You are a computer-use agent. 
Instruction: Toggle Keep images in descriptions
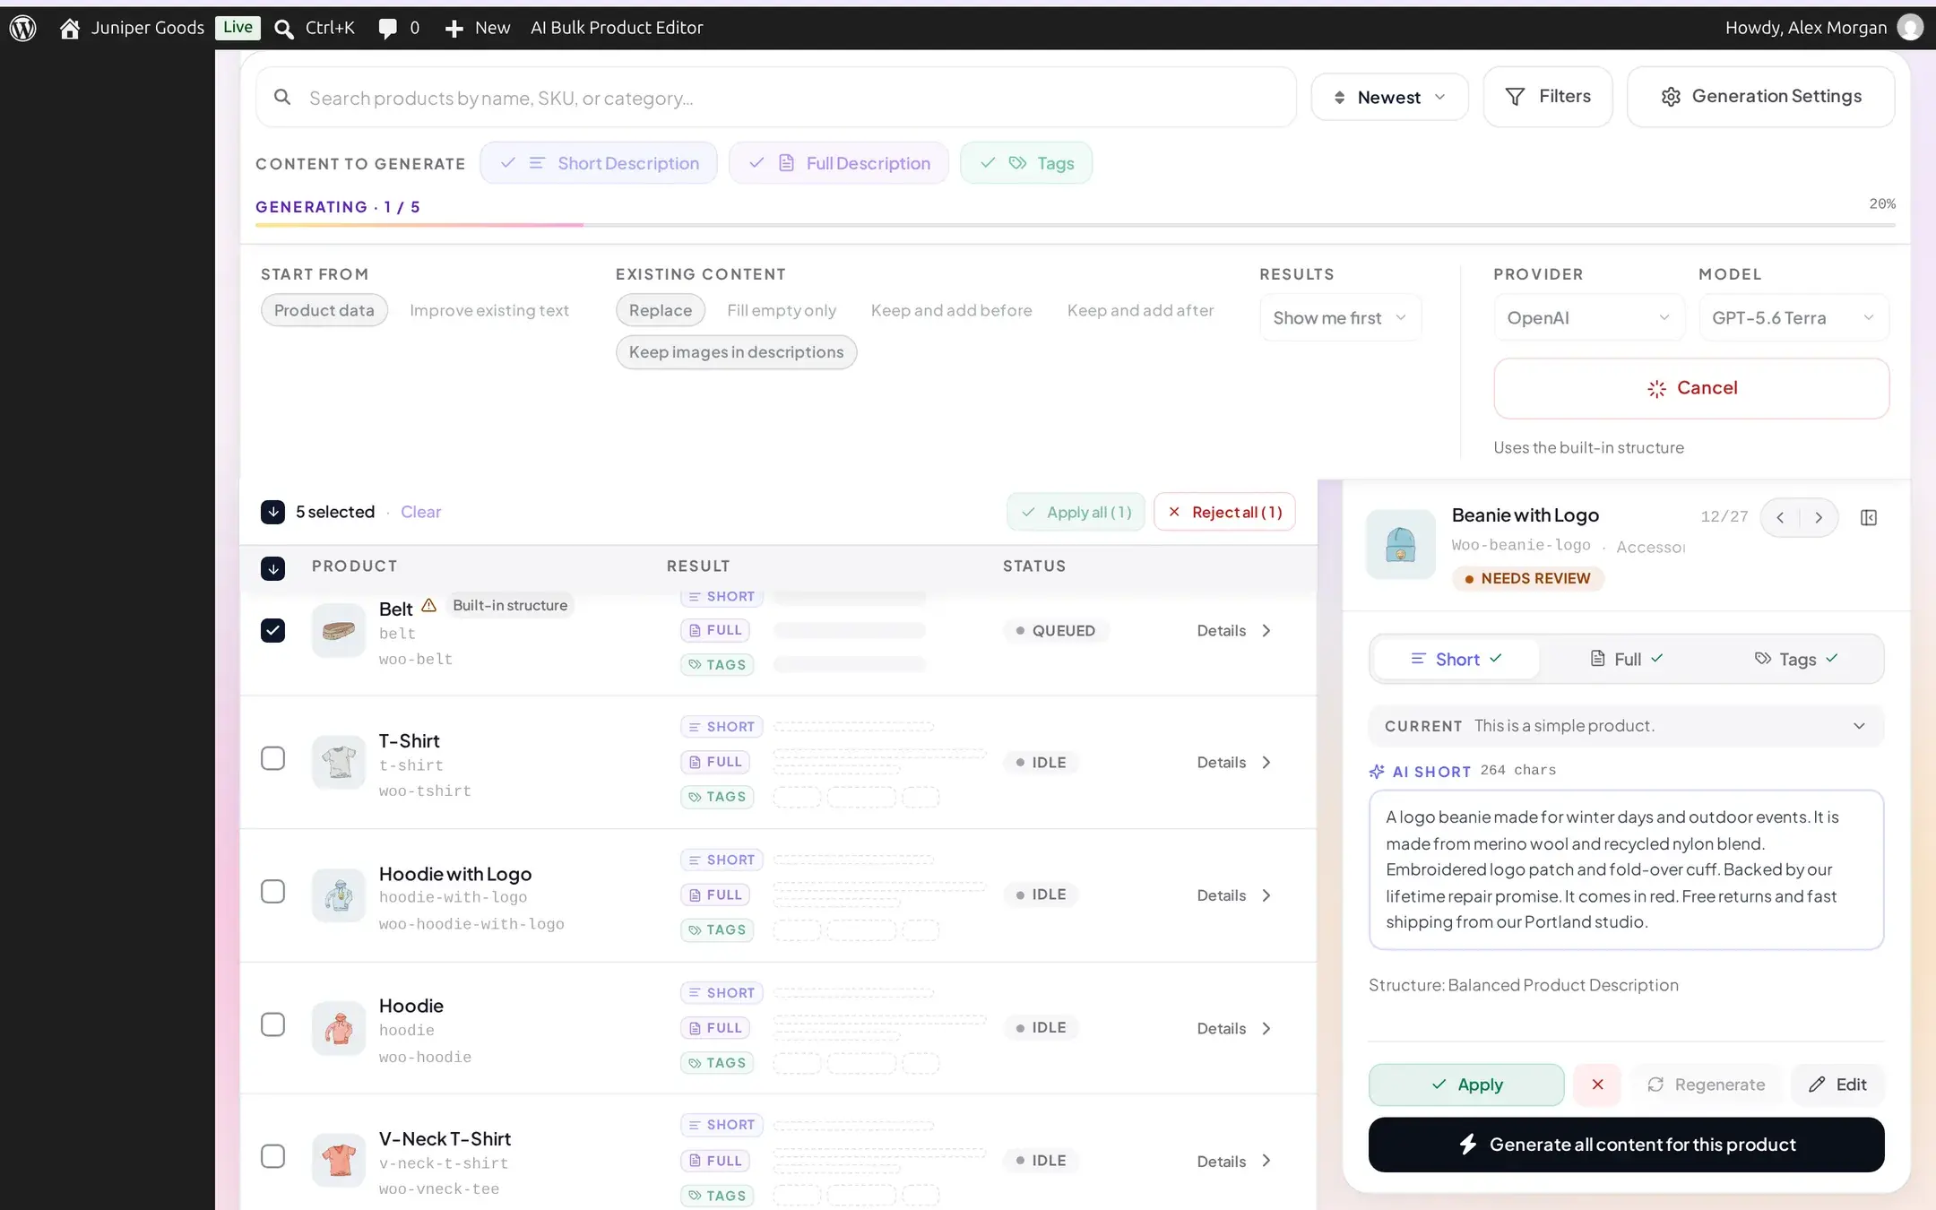[736, 352]
